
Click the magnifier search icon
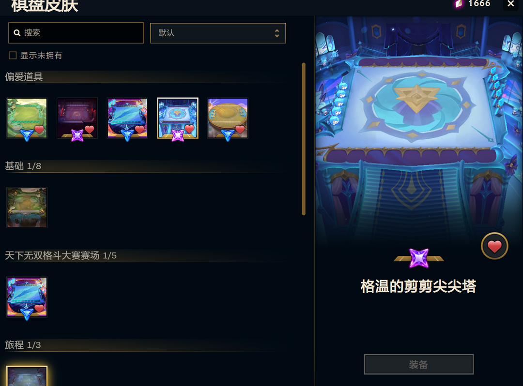click(x=17, y=32)
